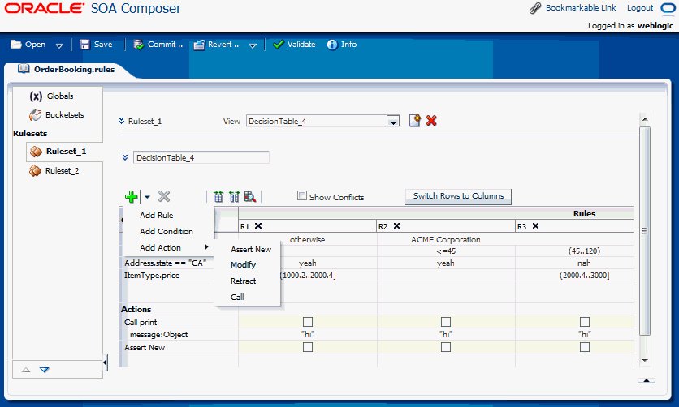Select Assert New in the submenu
679x407 pixels.
coord(251,249)
